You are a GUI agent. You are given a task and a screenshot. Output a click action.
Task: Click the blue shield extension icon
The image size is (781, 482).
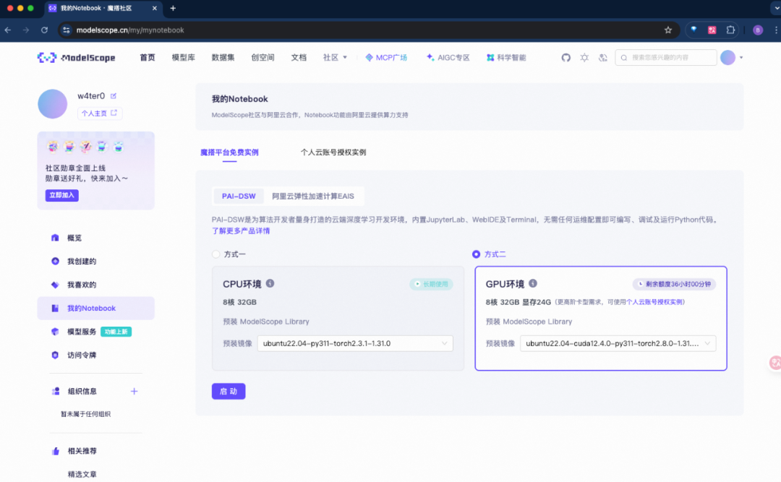693,30
